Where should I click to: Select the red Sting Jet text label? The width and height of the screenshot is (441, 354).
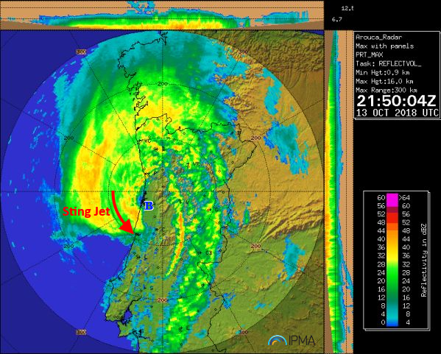(86, 211)
